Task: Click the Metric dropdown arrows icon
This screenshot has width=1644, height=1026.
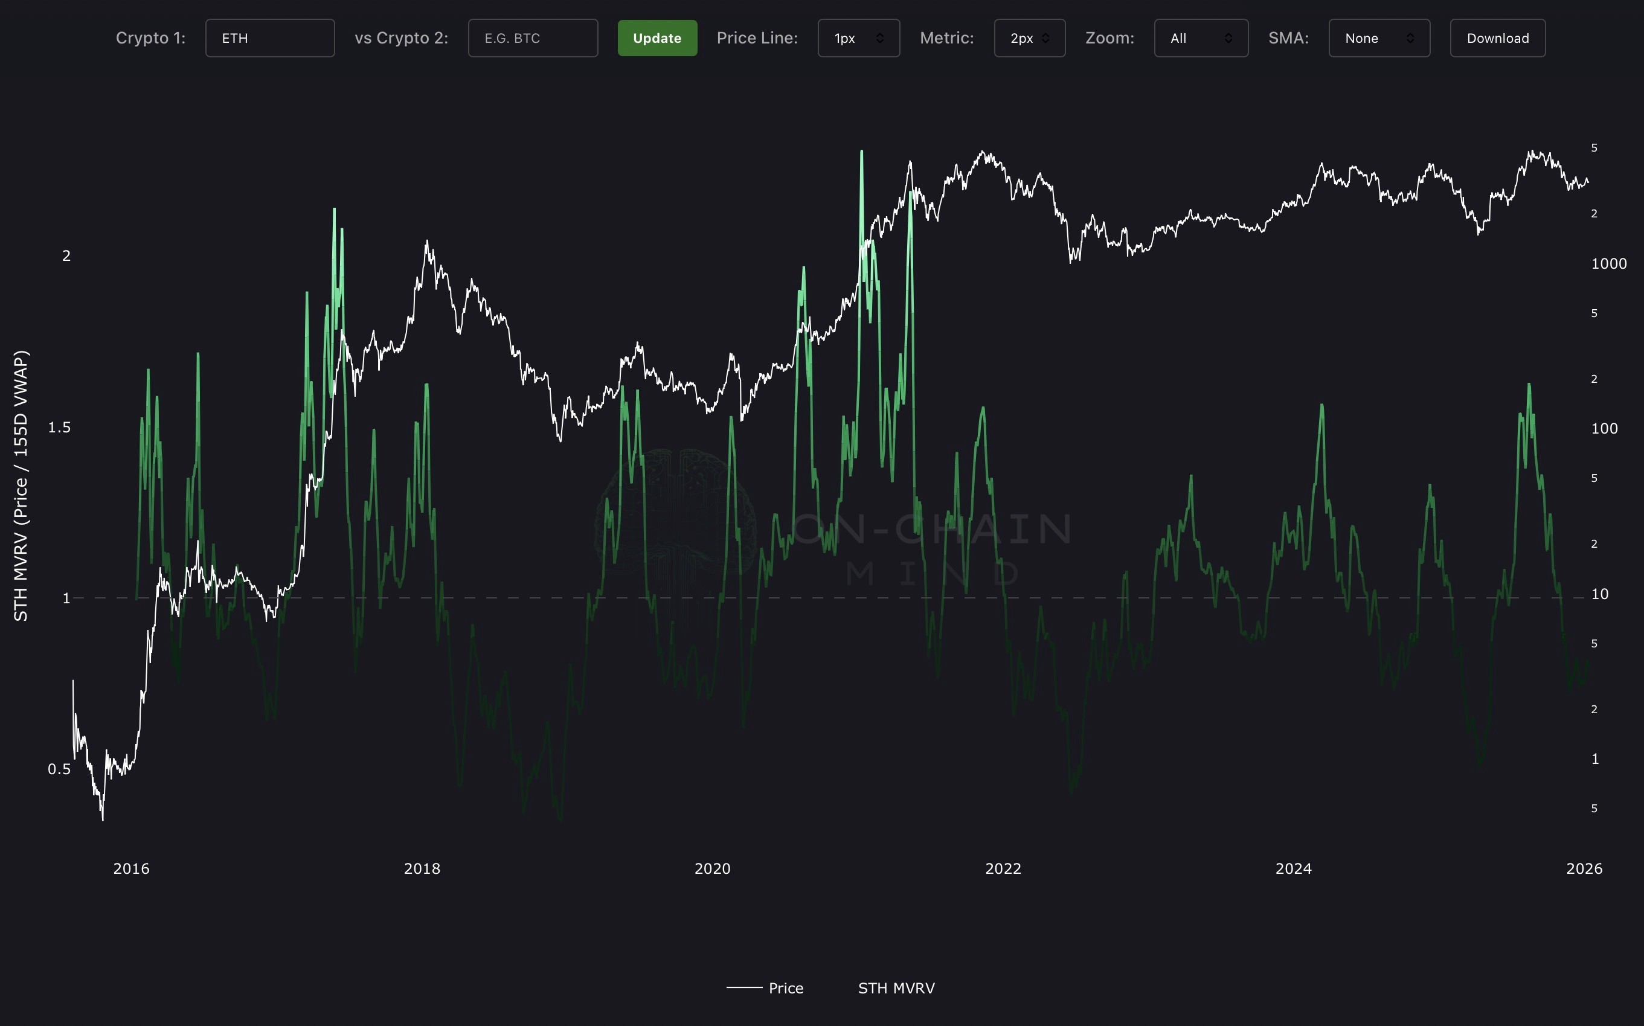Action: (1045, 38)
